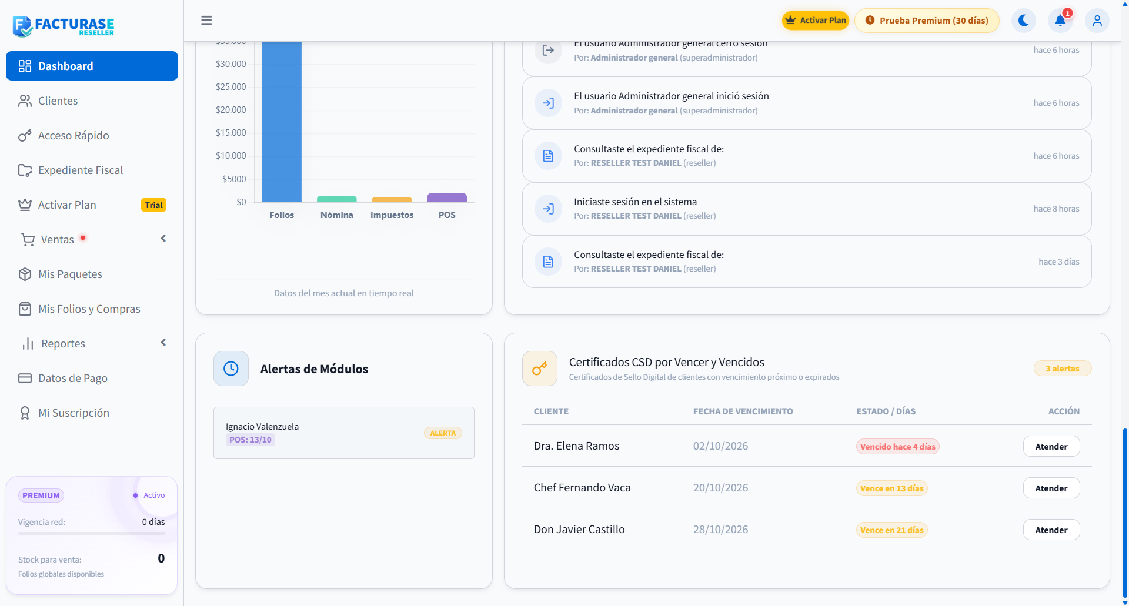Click the Expediente Fiscal folder icon
Viewport: 1129px width, 606px height.
[25, 170]
